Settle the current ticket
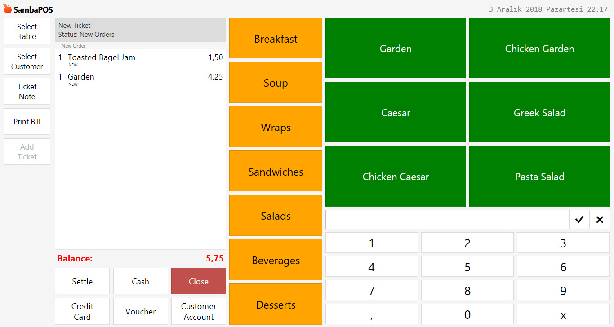This screenshot has height=327, width=614. click(x=82, y=281)
